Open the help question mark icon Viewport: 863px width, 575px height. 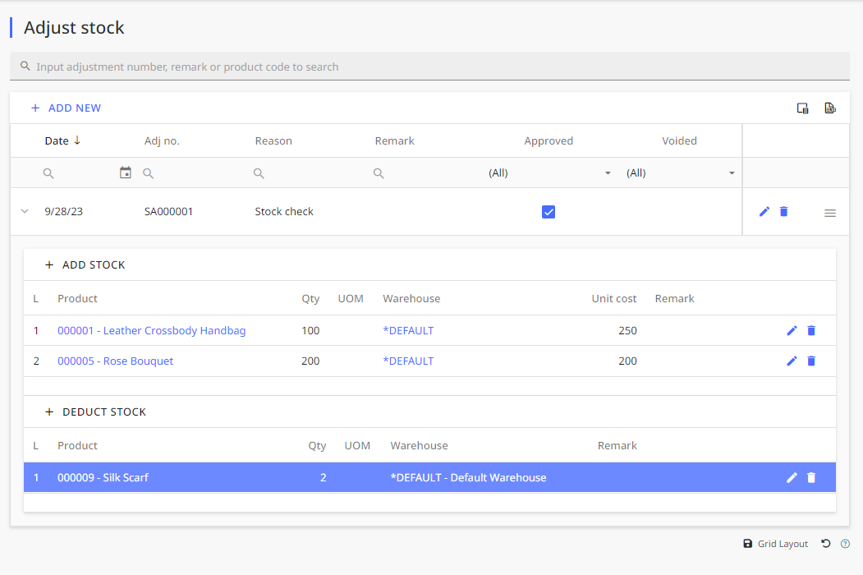pos(846,544)
